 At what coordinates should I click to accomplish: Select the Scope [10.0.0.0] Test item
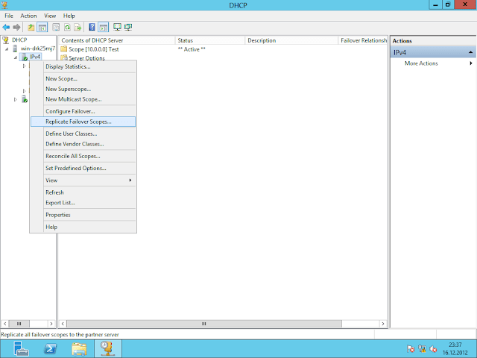tap(93, 49)
